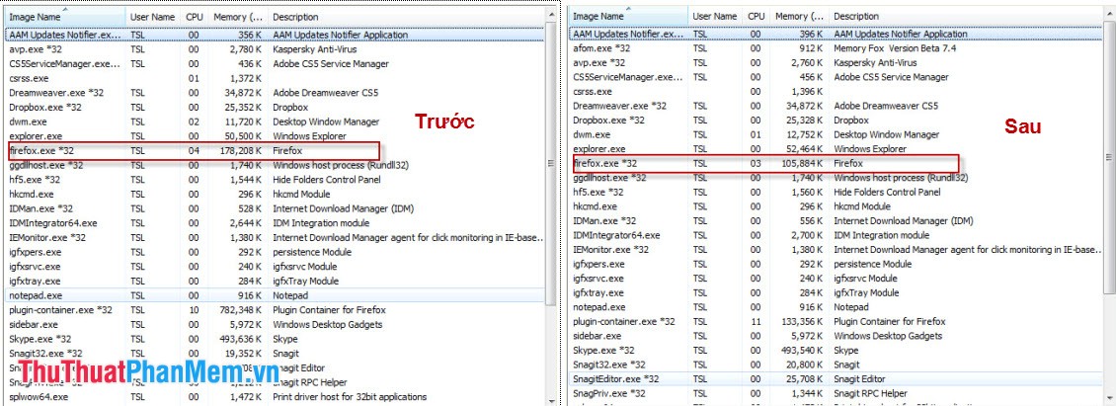The width and height of the screenshot is (1116, 406).
Task: Sort by CPU column in the Sau list
Action: (x=757, y=17)
